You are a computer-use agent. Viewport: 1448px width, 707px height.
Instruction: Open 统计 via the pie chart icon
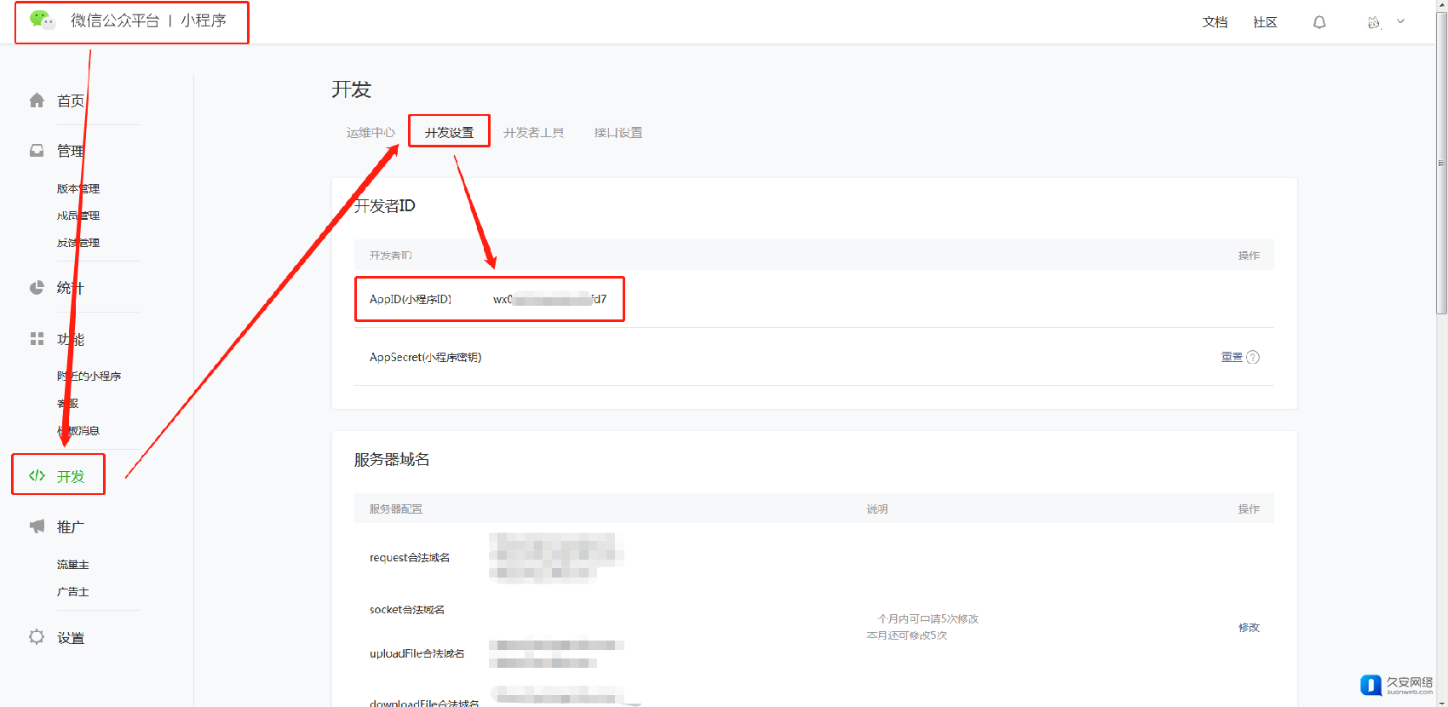point(37,288)
